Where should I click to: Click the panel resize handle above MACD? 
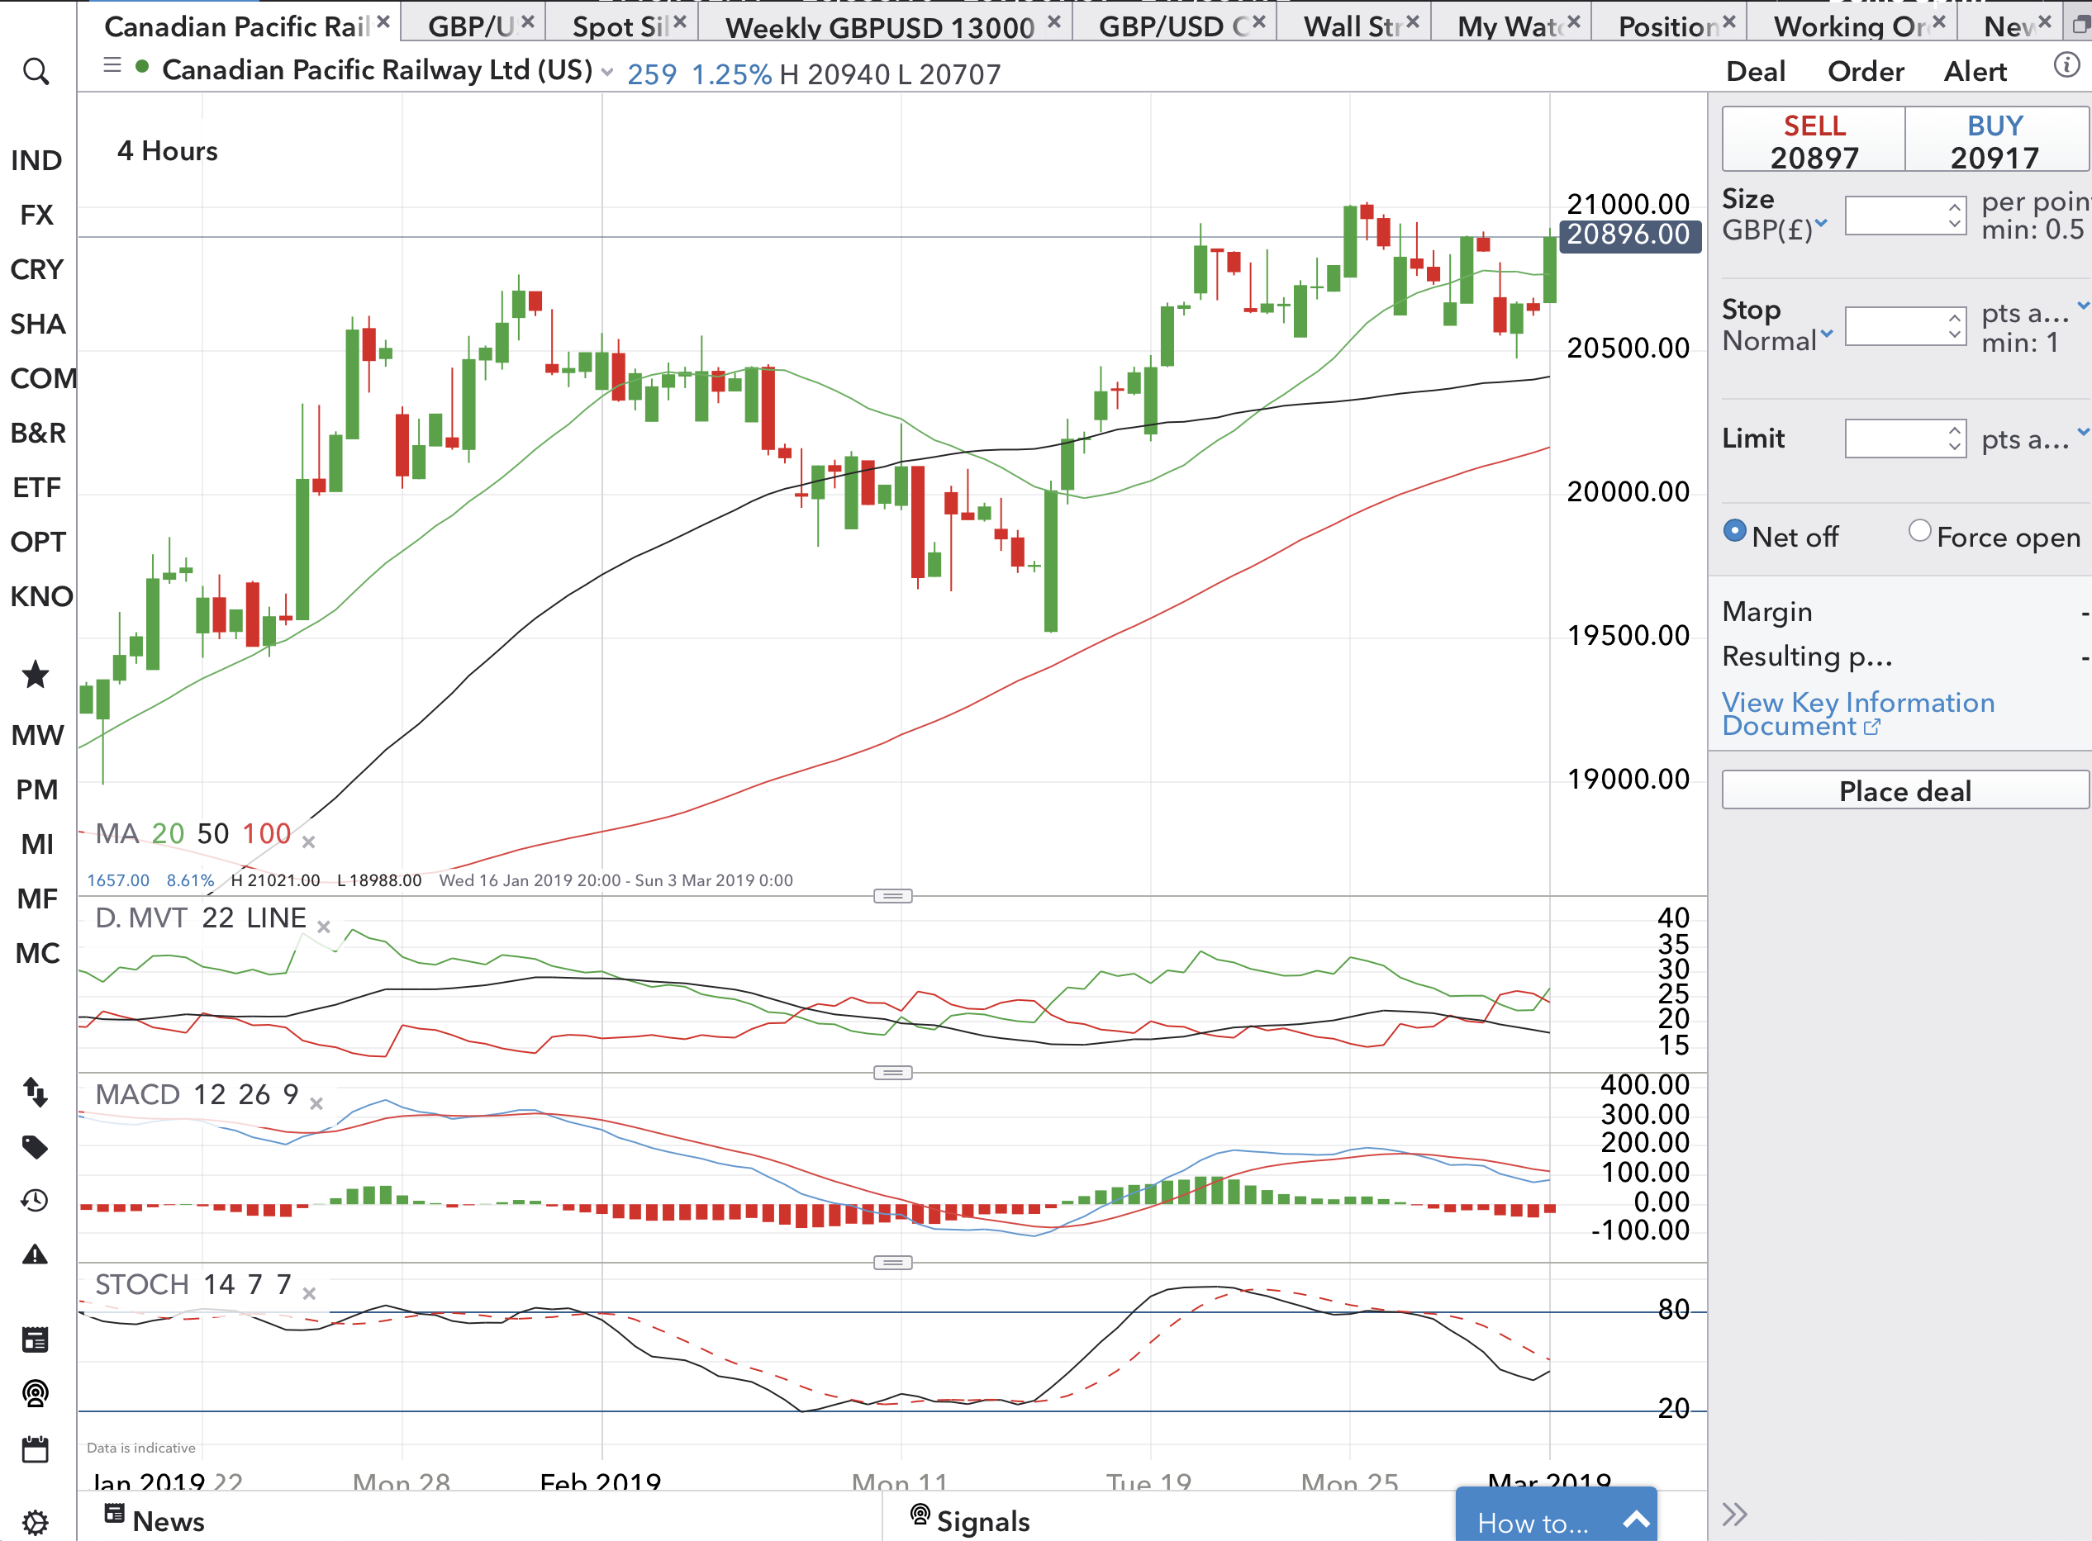(893, 1073)
